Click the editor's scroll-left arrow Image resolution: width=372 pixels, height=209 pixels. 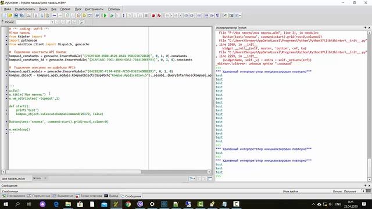(3, 172)
